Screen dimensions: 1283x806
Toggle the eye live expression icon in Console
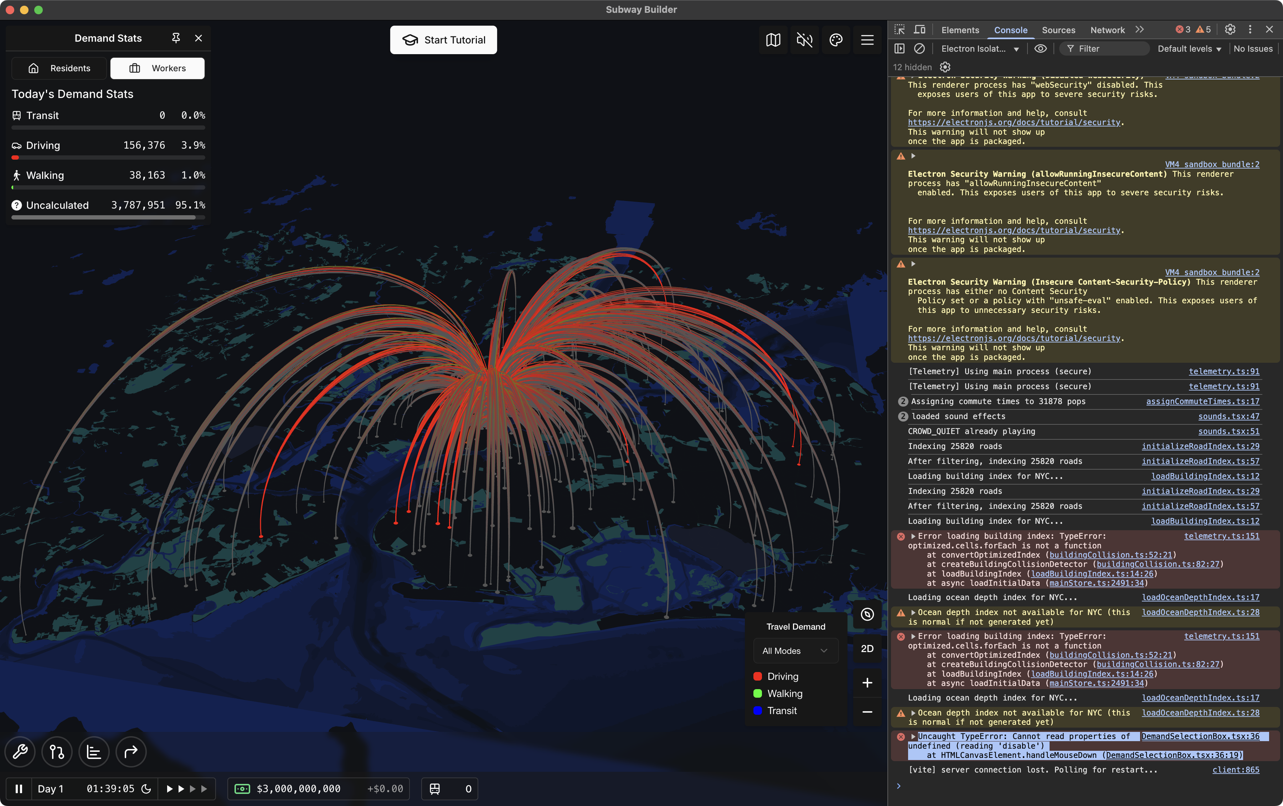[1041, 48]
